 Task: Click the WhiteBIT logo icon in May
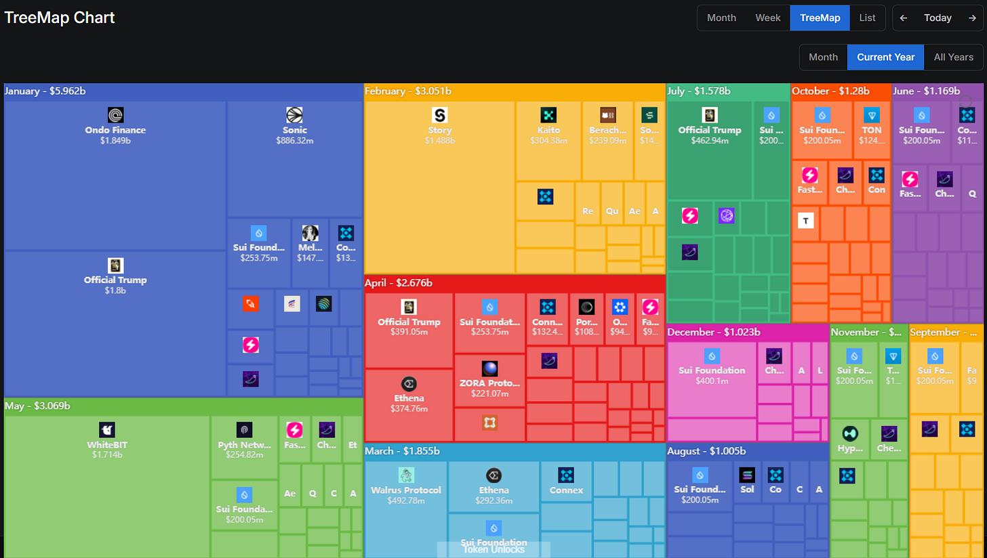[x=107, y=429]
